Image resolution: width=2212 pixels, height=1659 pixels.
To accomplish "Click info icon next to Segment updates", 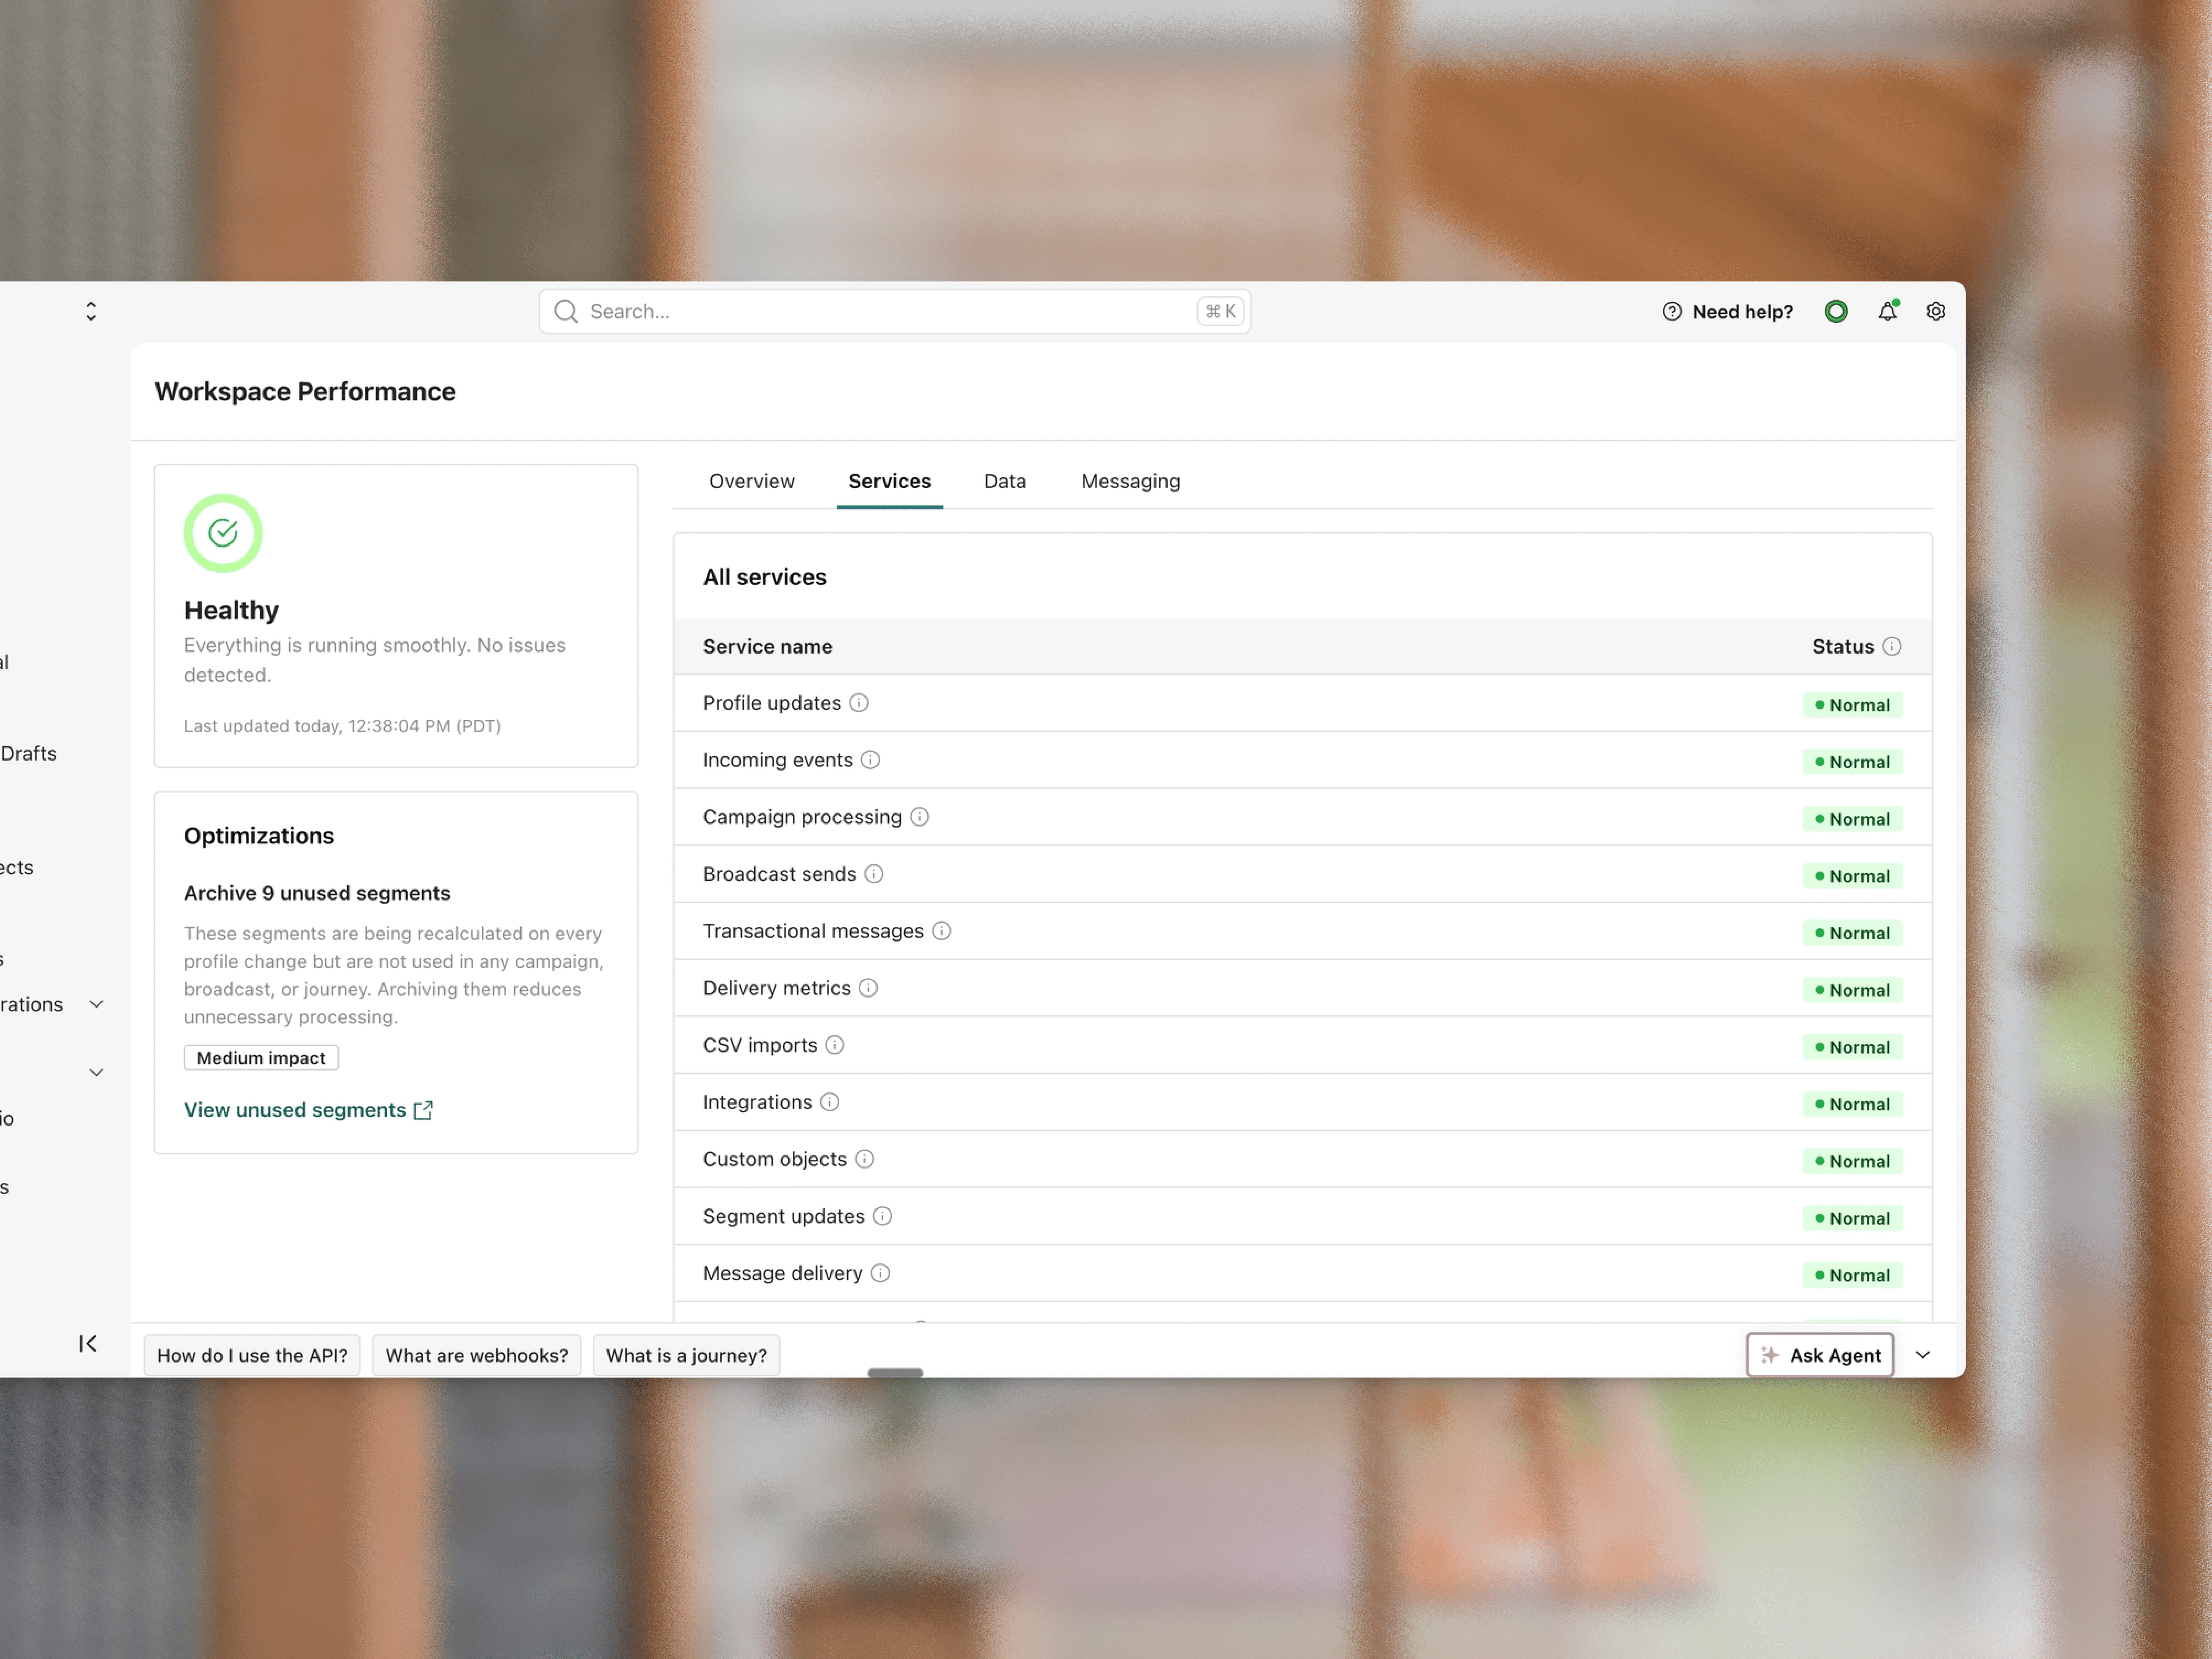I will (882, 1216).
